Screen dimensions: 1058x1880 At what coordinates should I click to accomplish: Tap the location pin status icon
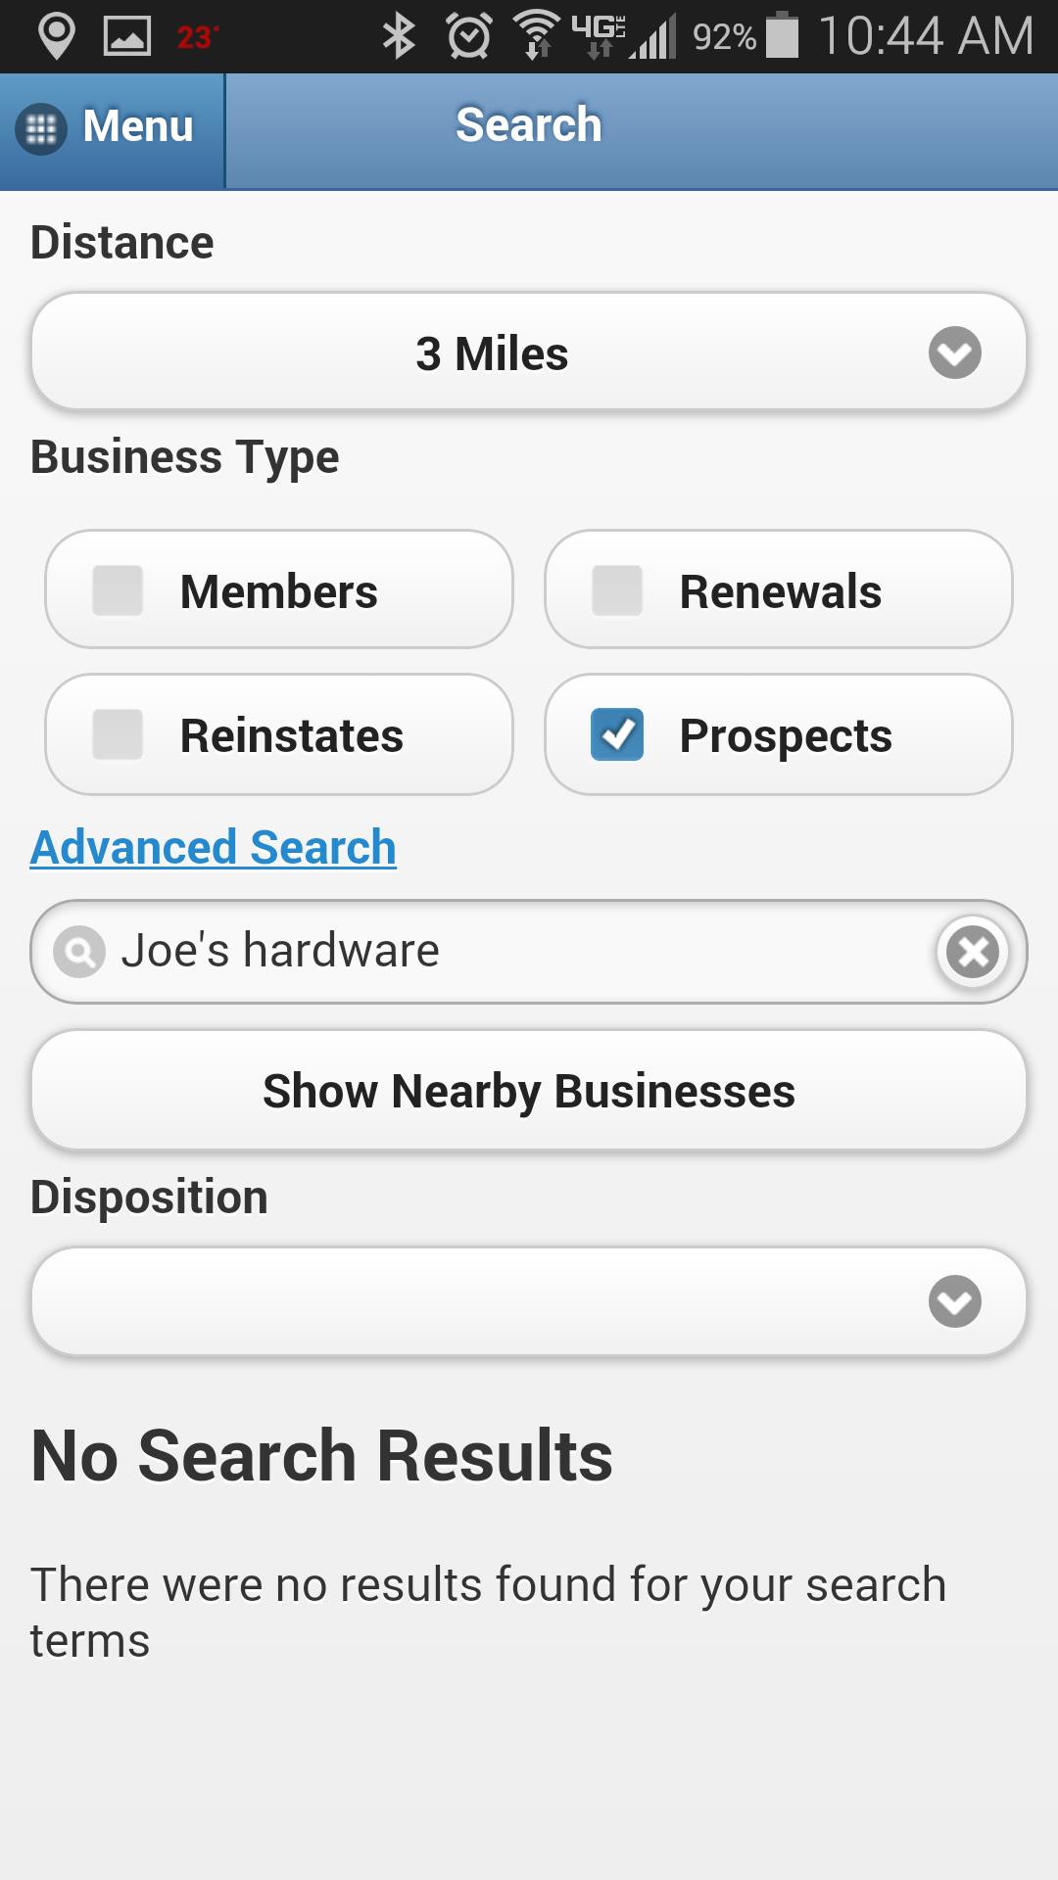coord(57,36)
